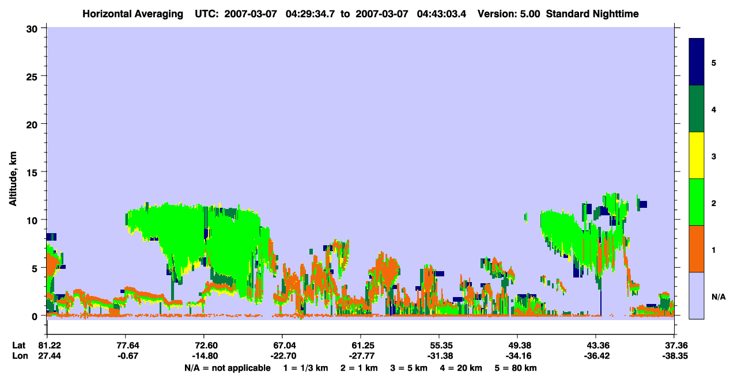Click the bright green colorbar segment labeled 2
749x384 pixels.
point(697,202)
